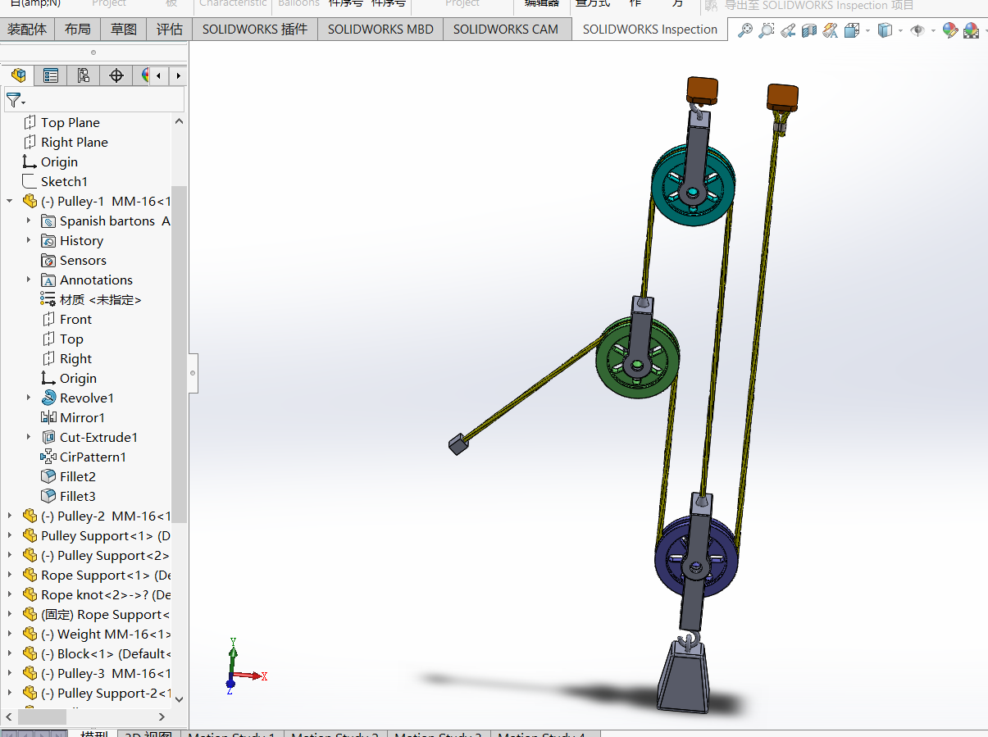Open the ConfigurationManager tab icon
The image size is (988, 737).
84,75
